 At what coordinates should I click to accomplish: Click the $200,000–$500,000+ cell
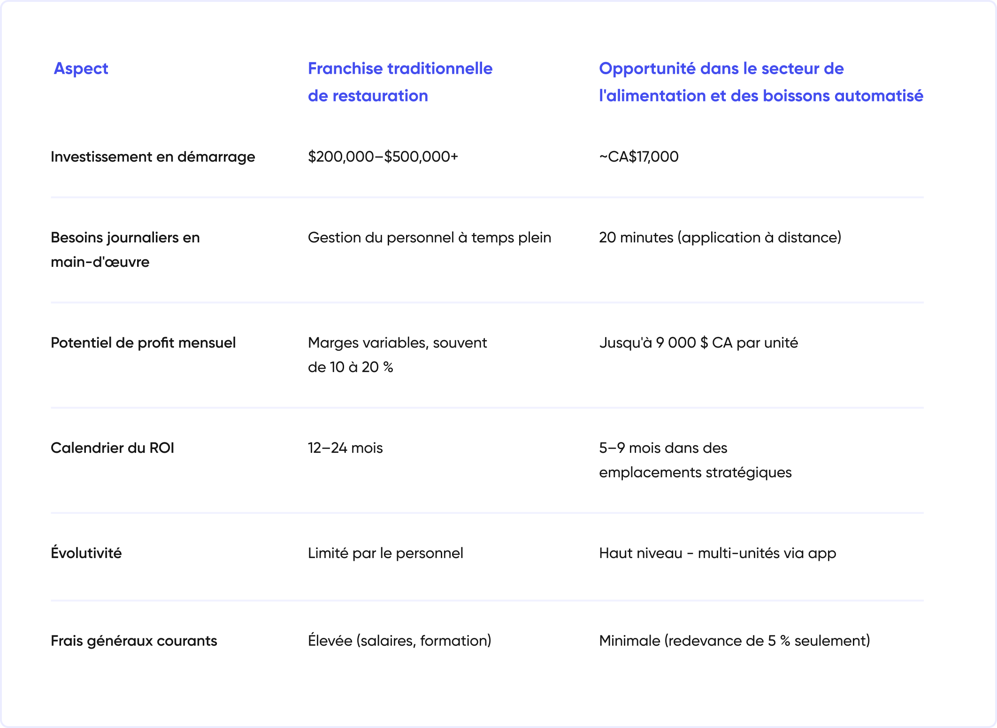[383, 156]
